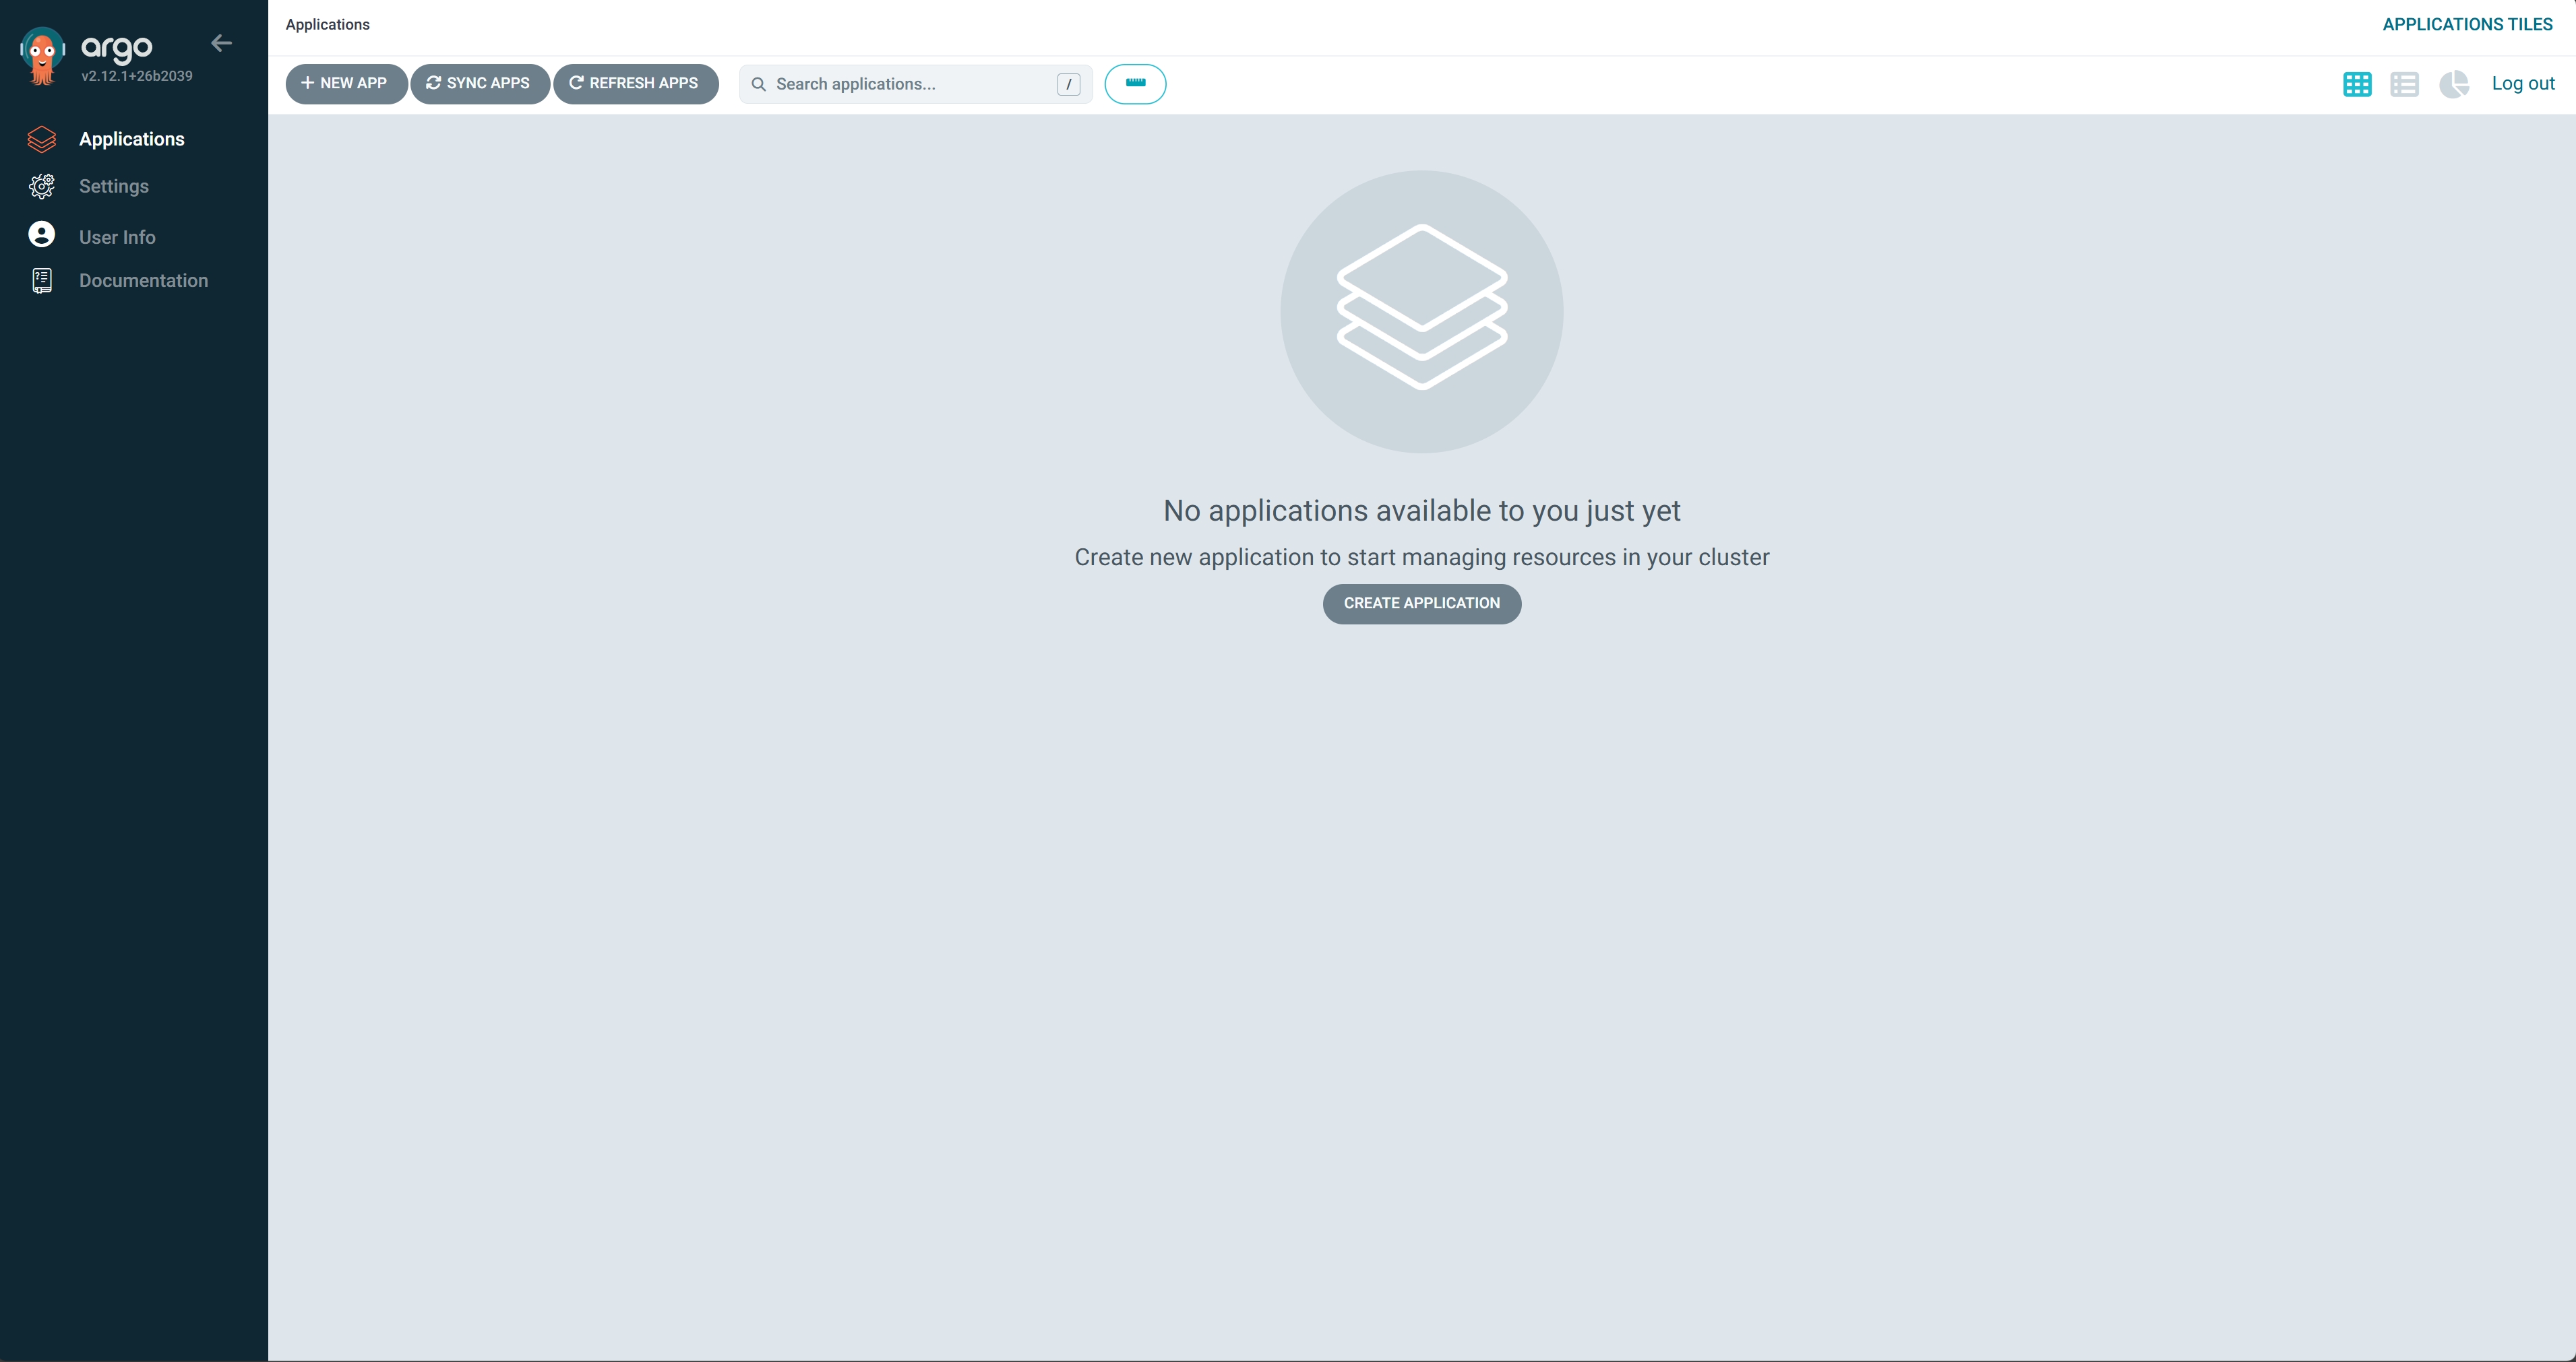Click the teal toolbar icon beside search

tap(1134, 84)
